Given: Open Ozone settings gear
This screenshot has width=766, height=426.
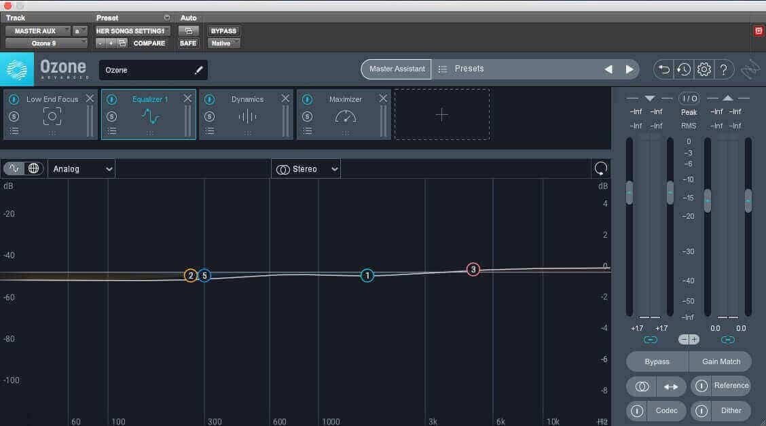Looking at the screenshot, I should [x=704, y=69].
